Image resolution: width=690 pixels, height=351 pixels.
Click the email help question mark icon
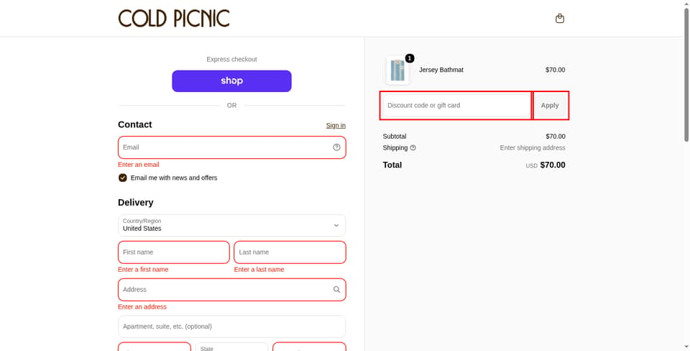click(x=336, y=147)
